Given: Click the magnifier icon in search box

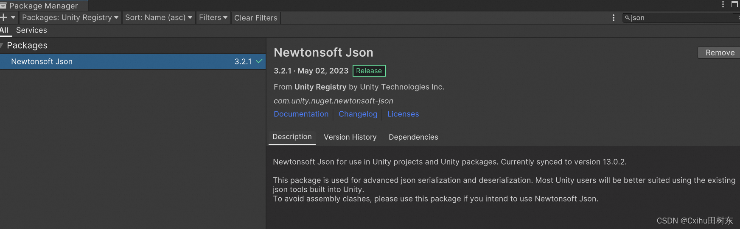Looking at the screenshot, I should (x=627, y=18).
